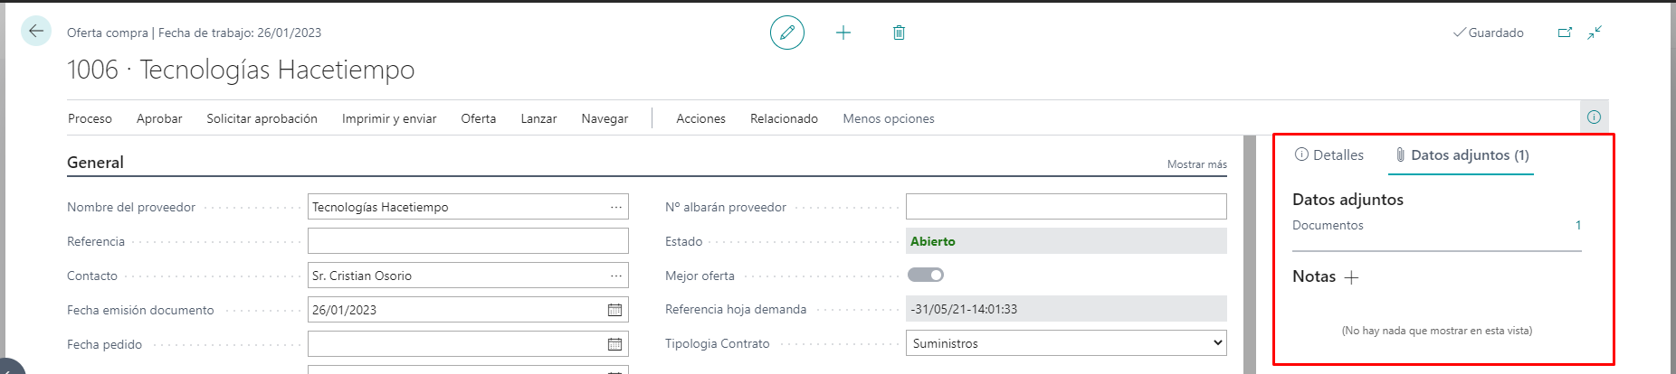Open lookup for Nombre del proveedor
The height and width of the screenshot is (374, 1676).
pyautogui.click(x=616, y=207)
